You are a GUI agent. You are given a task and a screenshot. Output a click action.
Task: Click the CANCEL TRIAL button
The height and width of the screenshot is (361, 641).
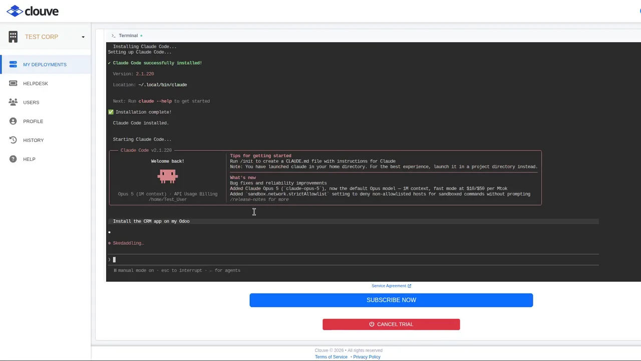click(x=391, y=324)
